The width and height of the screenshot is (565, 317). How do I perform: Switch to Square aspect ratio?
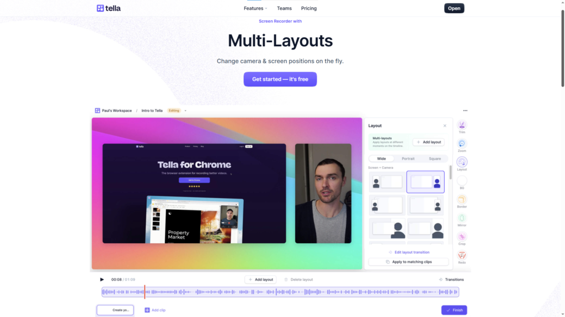435,158
